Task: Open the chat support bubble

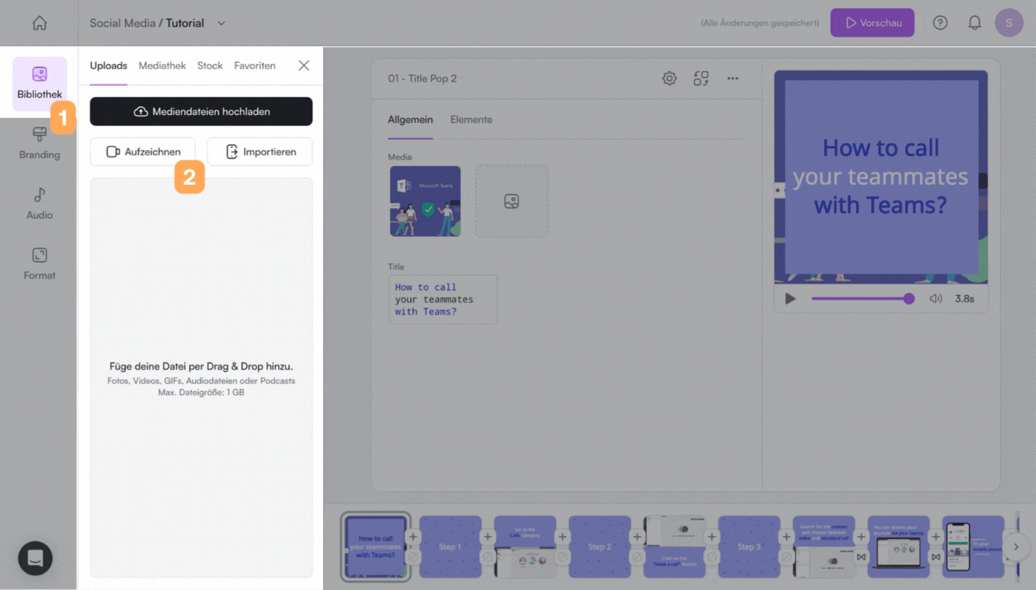Action: tap(35, 558)
